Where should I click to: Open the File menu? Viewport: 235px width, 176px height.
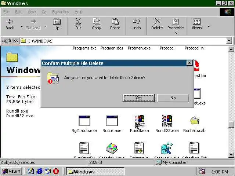[x=6, y=12]
